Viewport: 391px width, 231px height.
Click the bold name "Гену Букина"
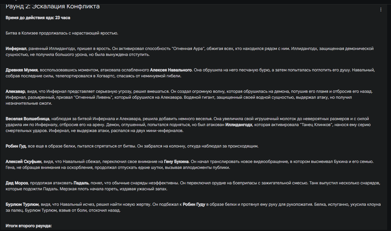tap(176, 162)
